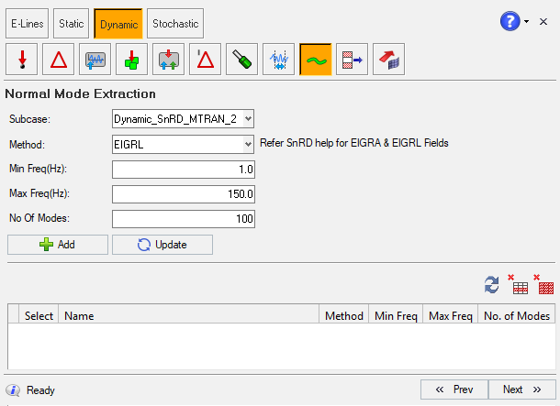Click the delete all rows red grid icon
Viewport: 560px width, 406px height.
click(545, 286)
